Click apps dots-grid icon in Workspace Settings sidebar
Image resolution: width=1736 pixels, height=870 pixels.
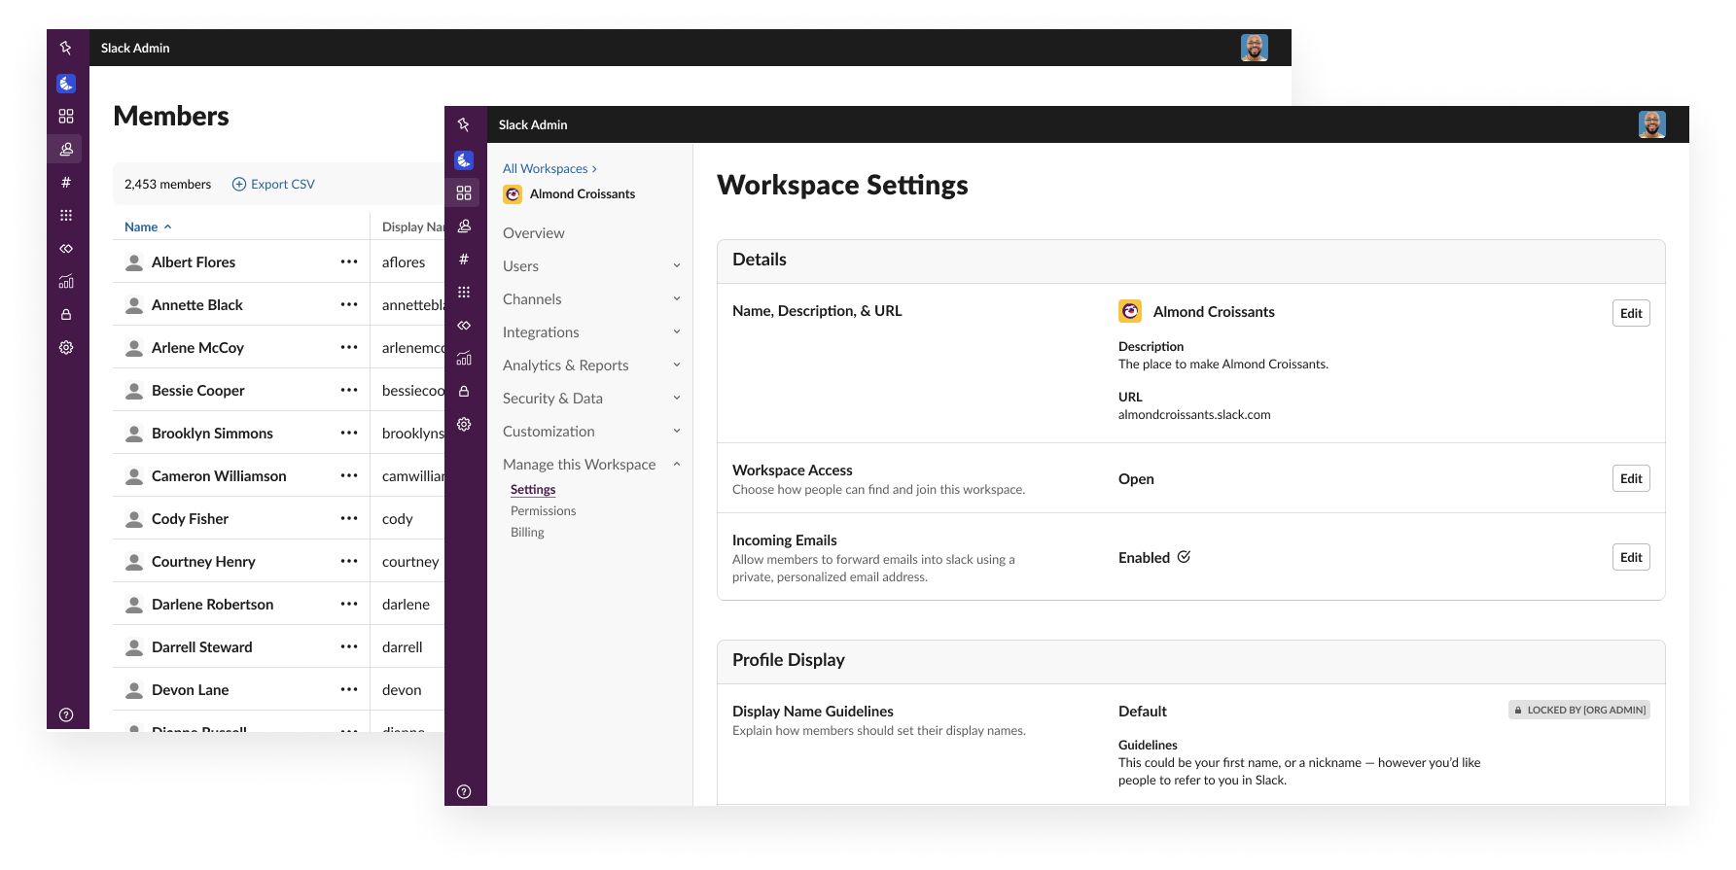pyautogui.click(x=464, y=292)
